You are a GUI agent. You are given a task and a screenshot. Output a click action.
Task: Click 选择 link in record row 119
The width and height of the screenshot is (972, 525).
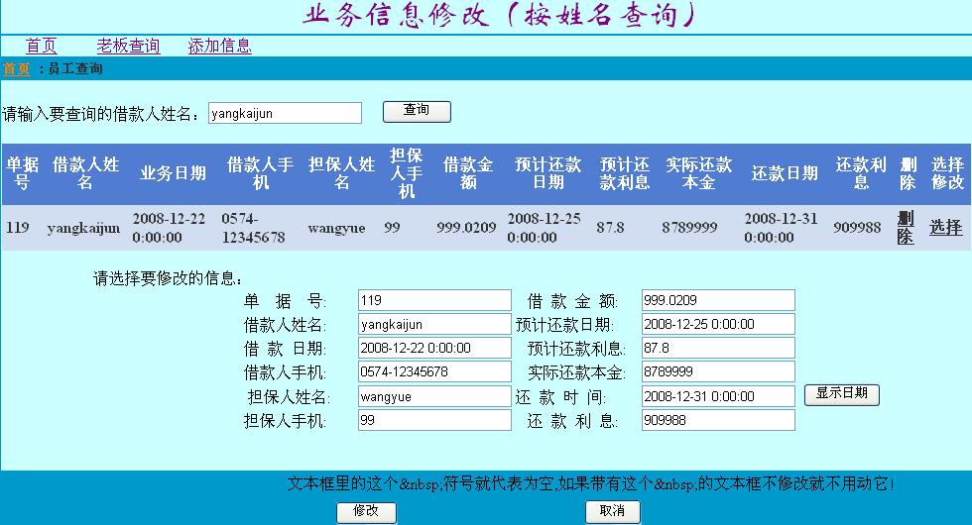pyautogui.click(x=945, y=228)
